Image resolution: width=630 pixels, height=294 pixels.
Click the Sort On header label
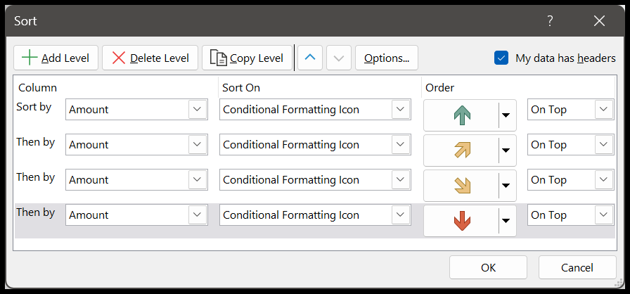(x=241, y=87)
